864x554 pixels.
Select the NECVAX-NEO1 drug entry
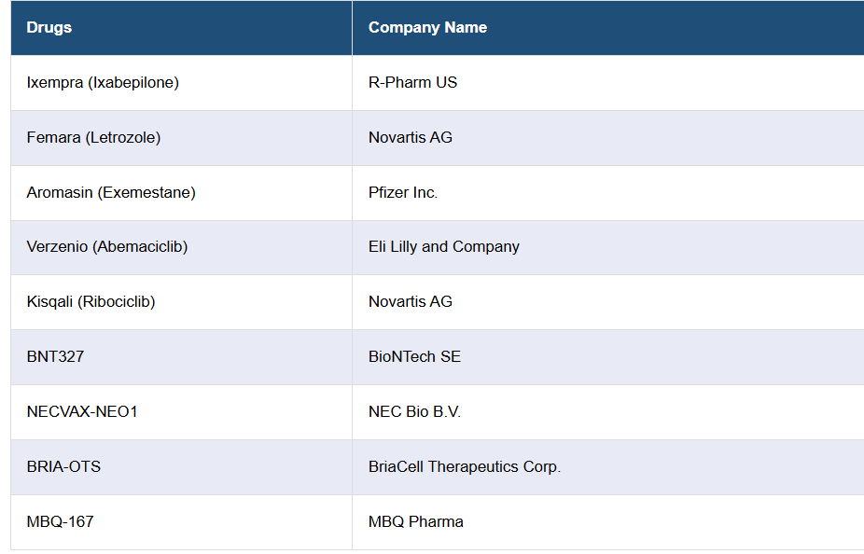pos(82,411)
